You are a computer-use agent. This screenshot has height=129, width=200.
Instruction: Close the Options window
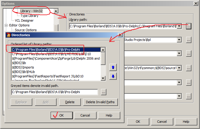[196, 4]
